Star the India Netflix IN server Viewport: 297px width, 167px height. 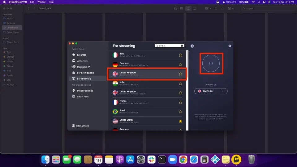click(x=180, y=83)
